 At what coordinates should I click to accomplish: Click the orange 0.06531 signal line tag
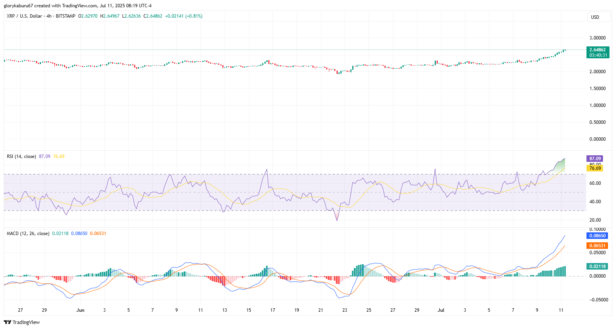click(597, 246)
